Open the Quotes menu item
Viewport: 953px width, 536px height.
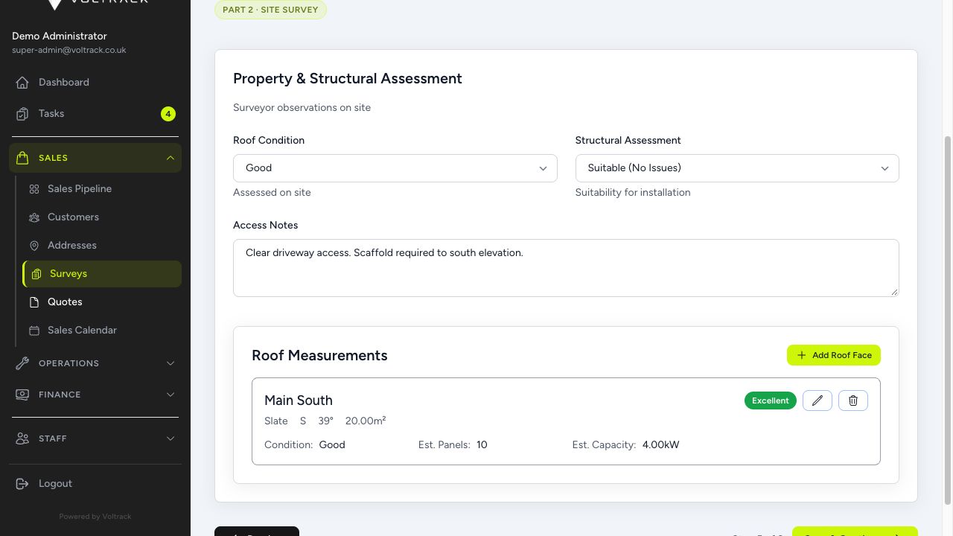coord(102,302)
